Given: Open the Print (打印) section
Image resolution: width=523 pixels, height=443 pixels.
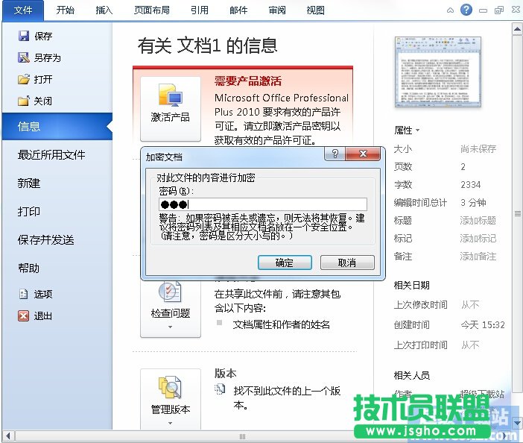Looking at the screenshot, I should 29,211.
